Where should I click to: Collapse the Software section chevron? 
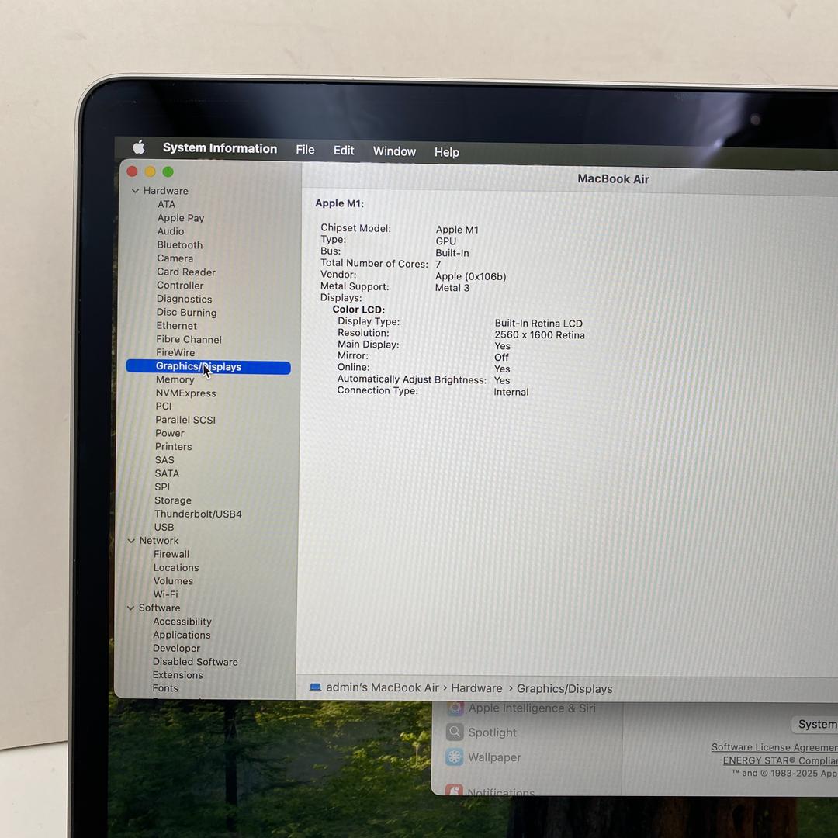pyautogui.click(x=130, y=608)
